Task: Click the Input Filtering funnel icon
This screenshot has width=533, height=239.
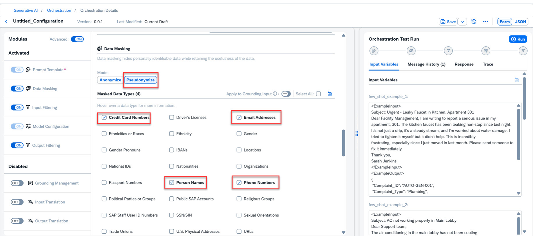Action: point(28,107)
